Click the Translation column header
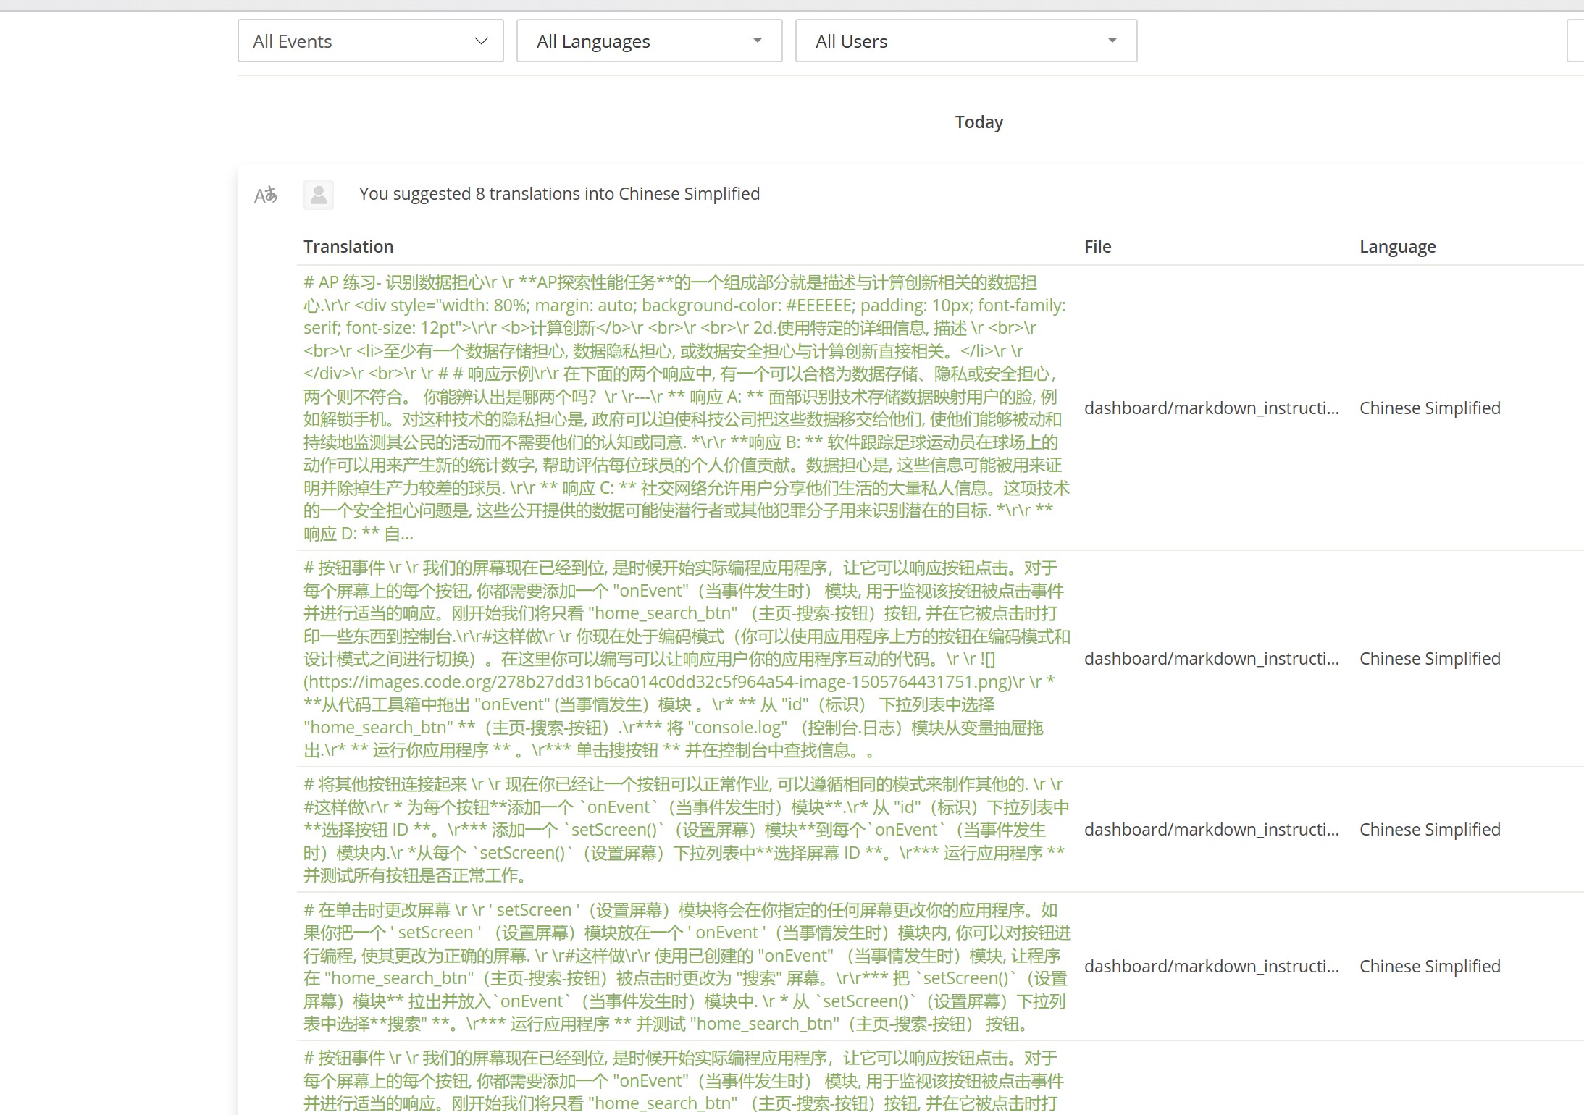Image resolution: width=1584 pixels, height=1115 pixels. coord(348,247)
